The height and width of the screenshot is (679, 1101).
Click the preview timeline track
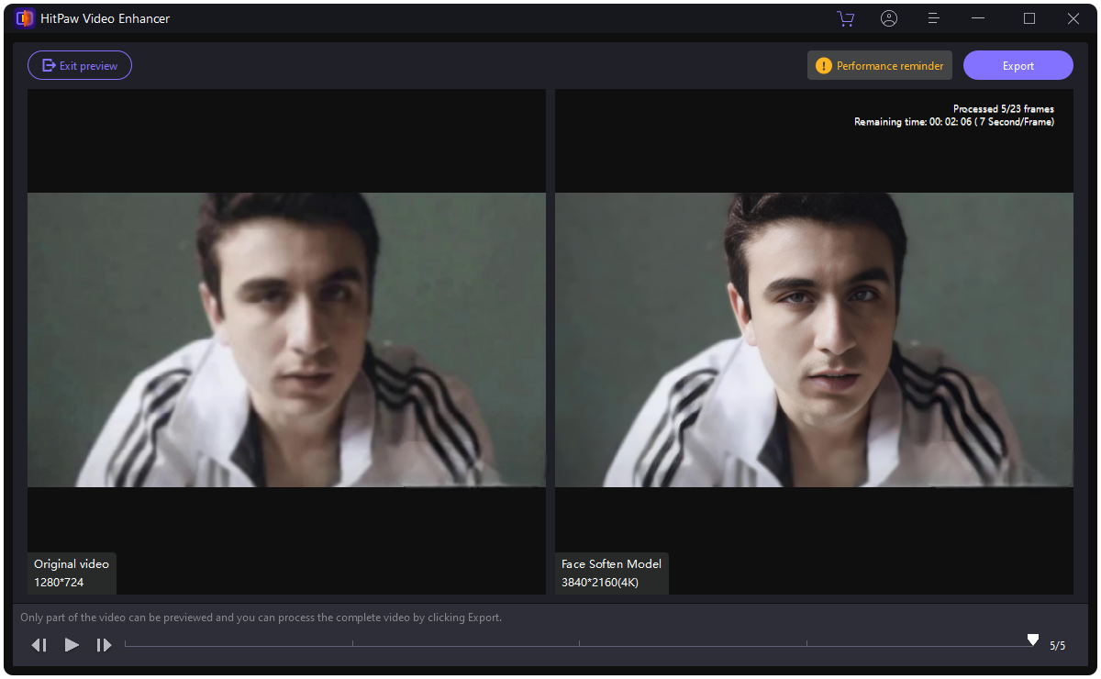pyautogui.click(x=579, y=644)
